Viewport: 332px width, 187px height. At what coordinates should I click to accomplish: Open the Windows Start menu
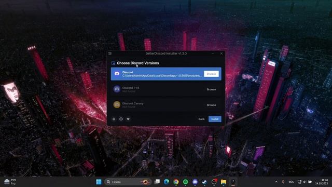tap(99, 182)
